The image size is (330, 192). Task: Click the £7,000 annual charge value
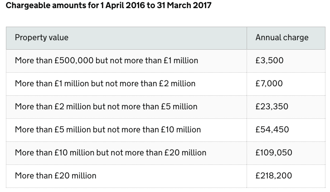point(269,84)
